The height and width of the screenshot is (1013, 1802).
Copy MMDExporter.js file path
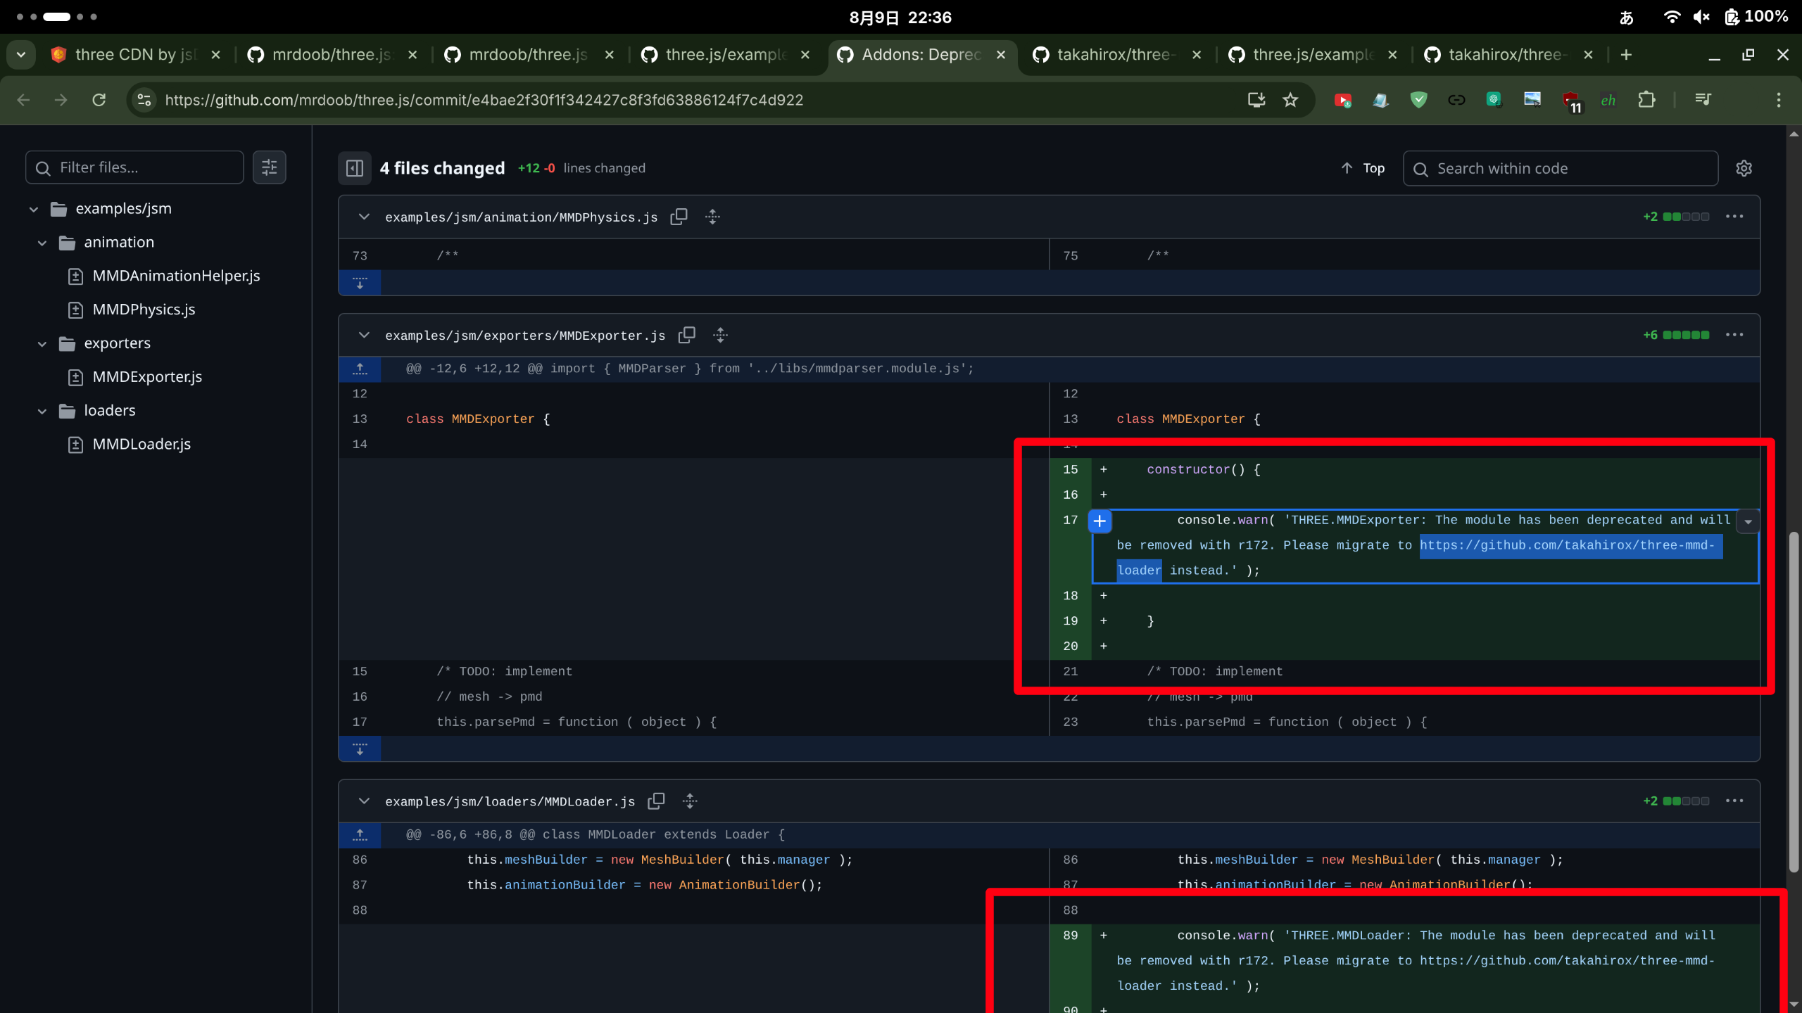click(686, 335)
